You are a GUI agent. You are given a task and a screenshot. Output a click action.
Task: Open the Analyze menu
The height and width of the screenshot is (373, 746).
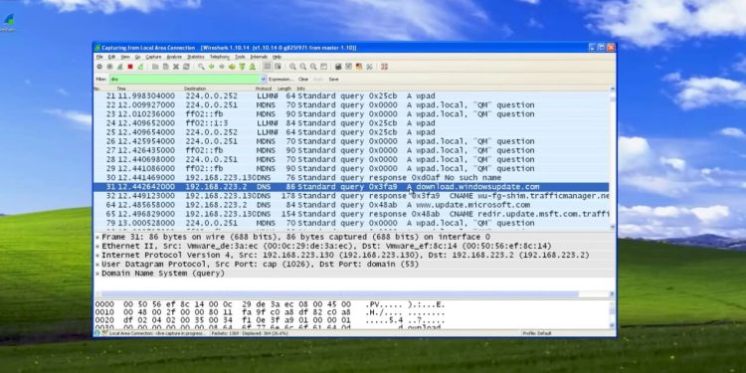(x=174, y=57)
